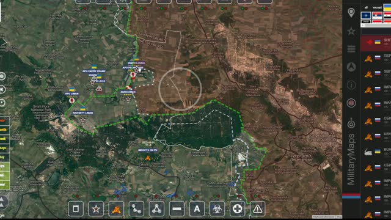The height and width of the screenshot is (220, 391).
Task: Select the biohazard marker tool
Action: point(217,208)
